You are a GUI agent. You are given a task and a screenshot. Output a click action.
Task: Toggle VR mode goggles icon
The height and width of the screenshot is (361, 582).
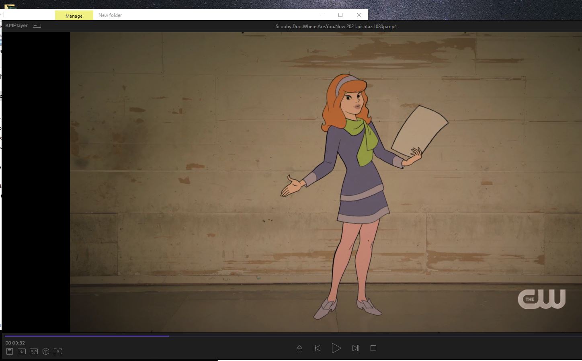tap(34, 351)
